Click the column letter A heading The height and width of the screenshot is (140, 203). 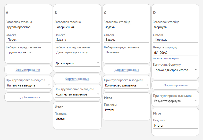7,13
